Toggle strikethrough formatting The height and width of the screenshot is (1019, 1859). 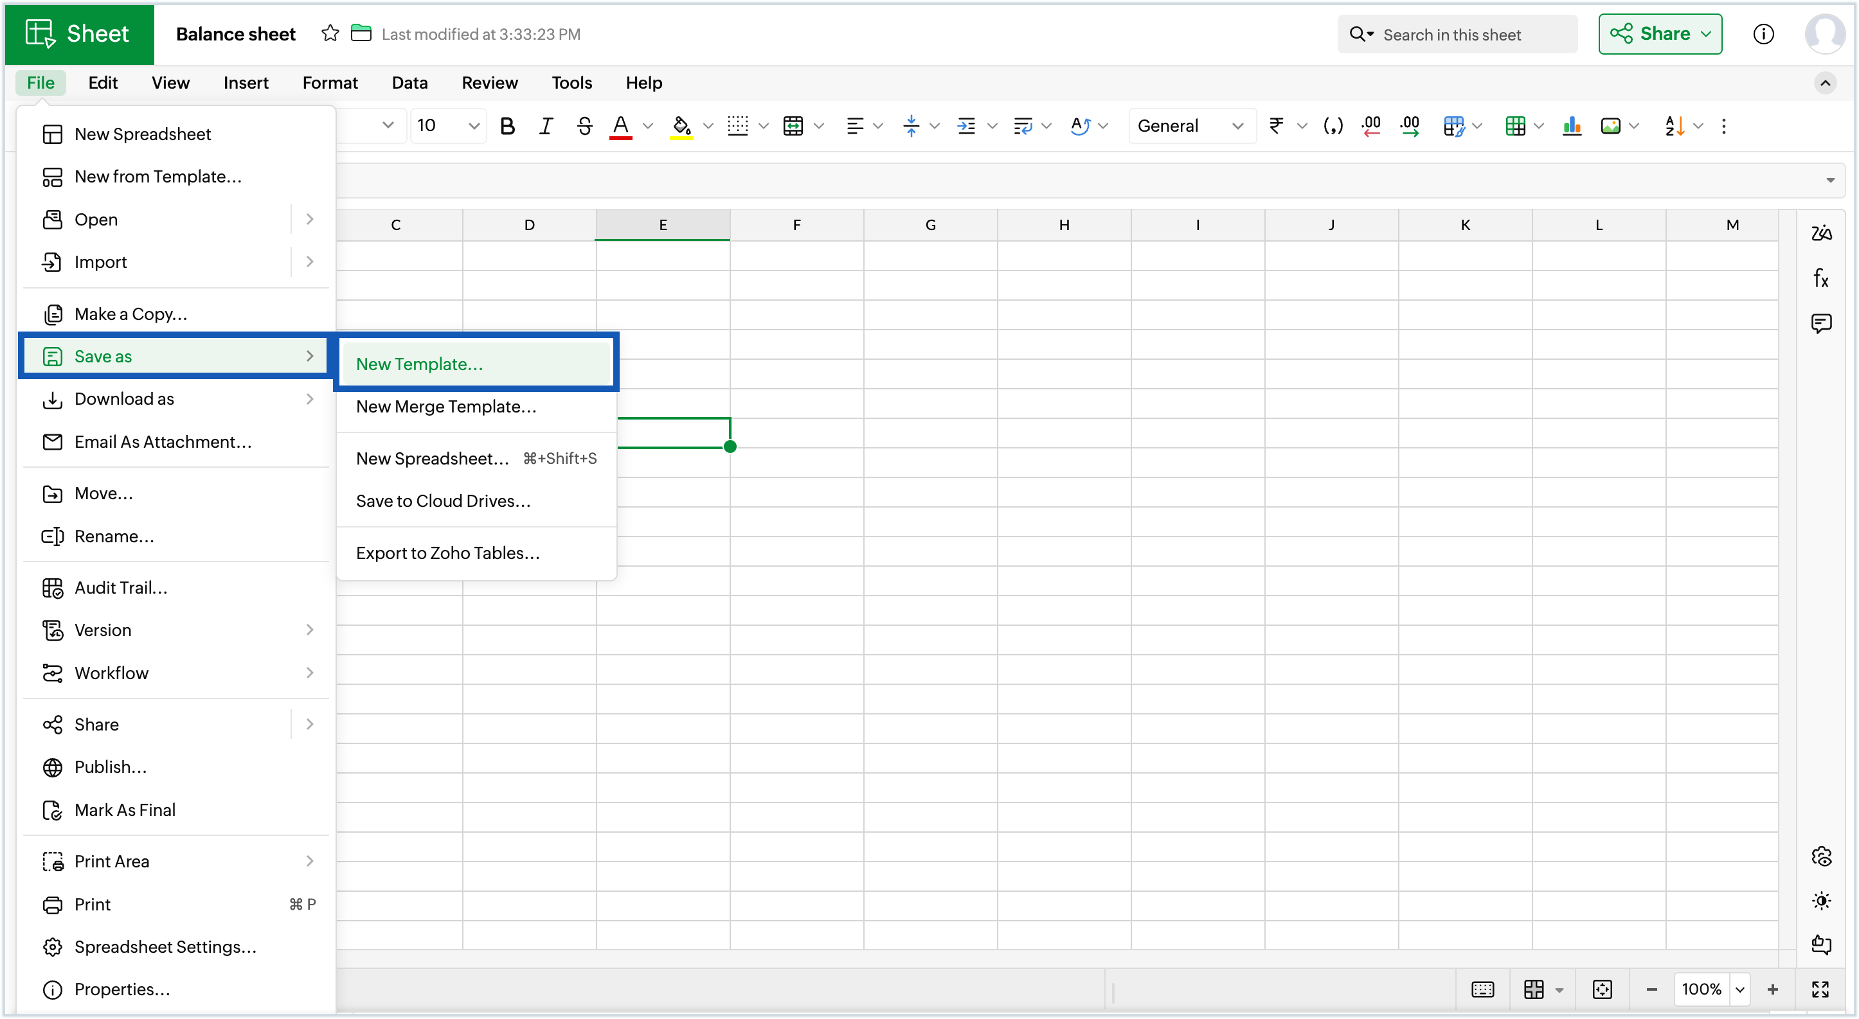(x=584, y=125)
